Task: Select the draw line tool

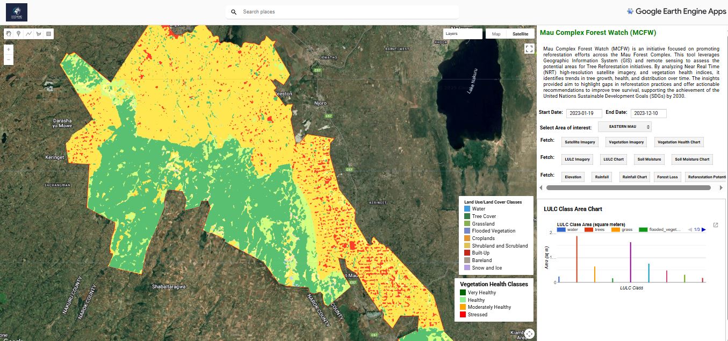Action: pyautogui.click(x=28, y=33)
